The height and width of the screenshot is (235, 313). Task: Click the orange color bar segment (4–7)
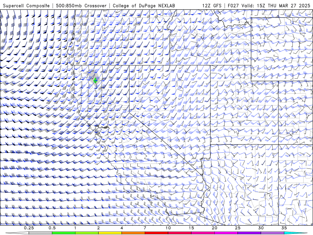[x=133, y=233]
